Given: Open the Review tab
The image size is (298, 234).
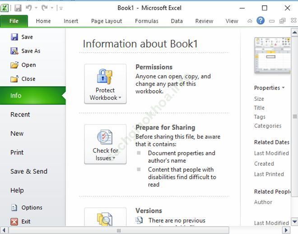Looking at the screenshot, I should 204,21.
